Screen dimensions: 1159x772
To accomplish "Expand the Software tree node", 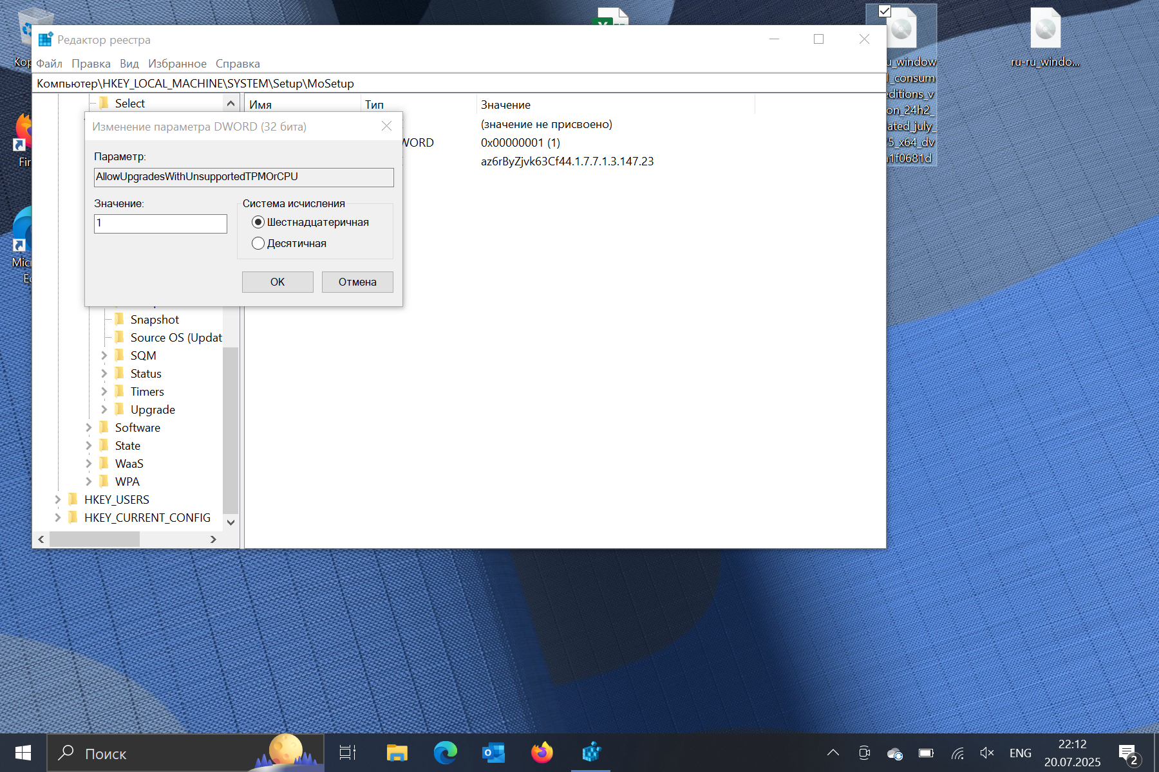I will coord(89,427).
